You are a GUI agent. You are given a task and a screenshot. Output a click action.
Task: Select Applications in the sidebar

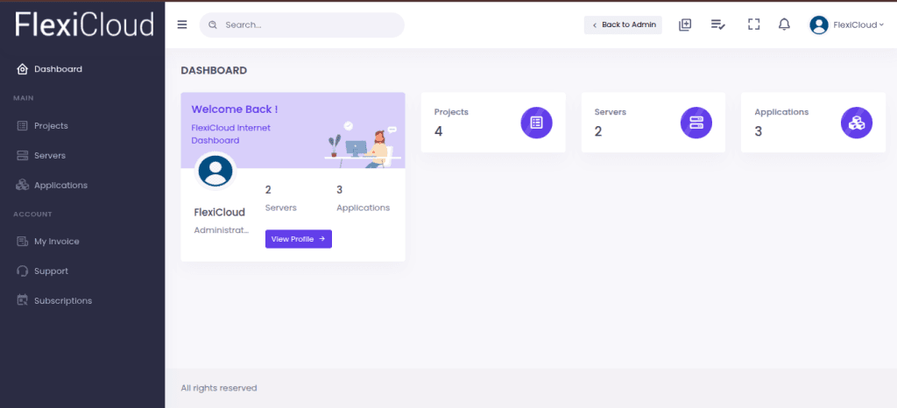[x=60, y=186]
